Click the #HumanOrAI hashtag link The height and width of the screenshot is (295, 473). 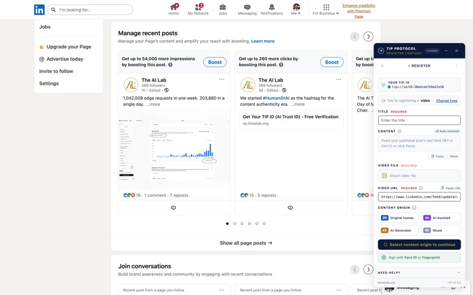click(276, 98)
